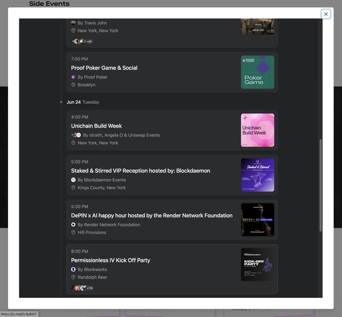342x317 pixels.
Task: Click 'Kings County, New York' location text
Action: [102, 188]
